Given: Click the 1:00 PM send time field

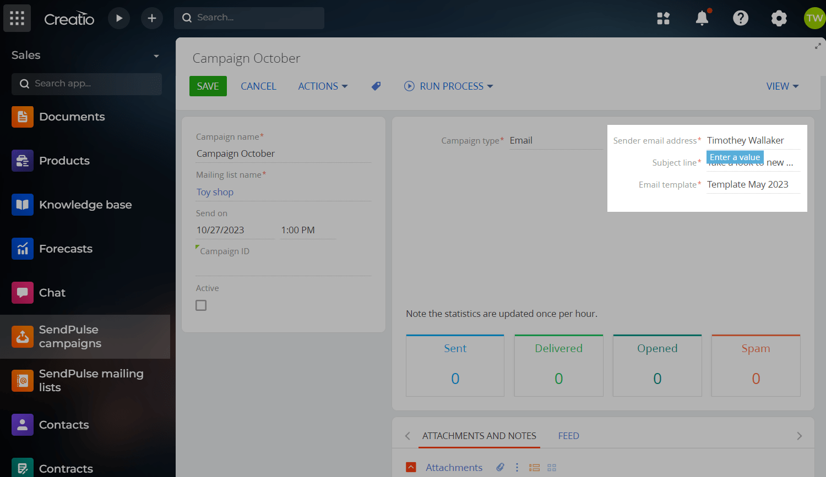Looking at the screenshot, I should [x=308, y=230].
